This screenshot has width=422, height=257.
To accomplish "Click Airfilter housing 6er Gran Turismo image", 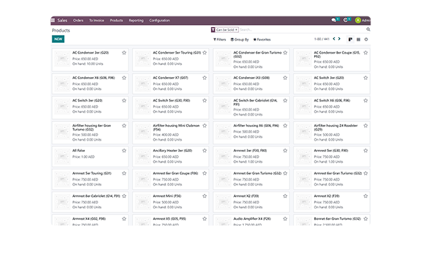I will (62, 131).
